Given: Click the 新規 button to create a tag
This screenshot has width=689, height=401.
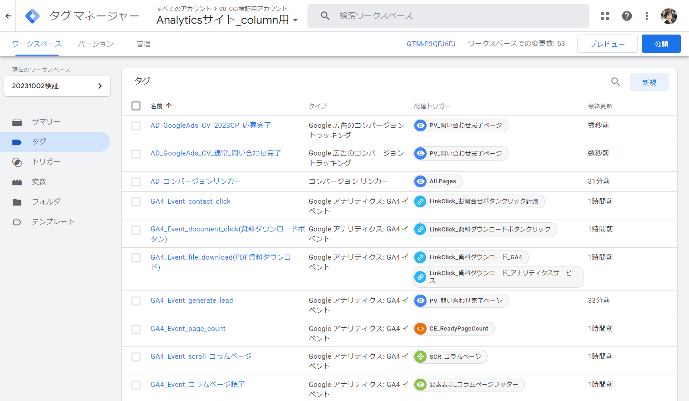Looking at the screenshot, I should click(x=649, y=82).
